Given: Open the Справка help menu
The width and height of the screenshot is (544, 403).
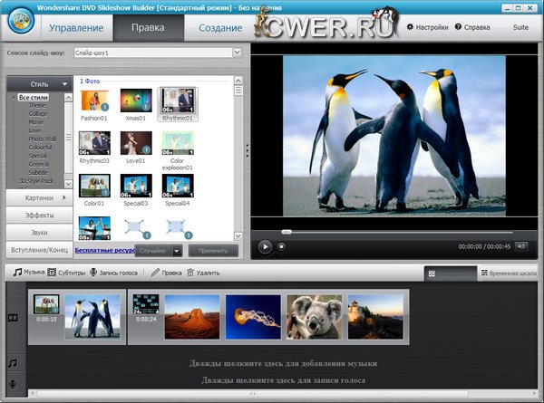Looking at the screenshot, I should (461, 28).
